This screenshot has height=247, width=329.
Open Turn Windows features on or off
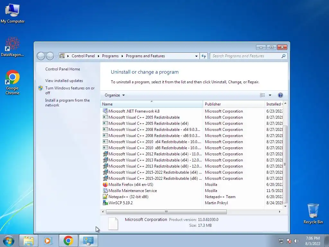70,90
